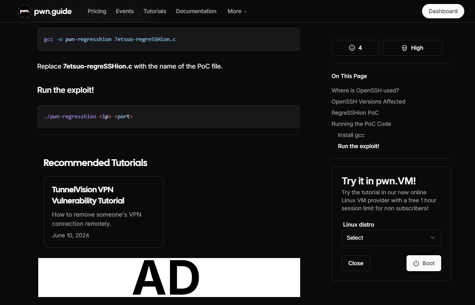This screenshot has height=305, width=475.
Task: Jump to OpenSSH Versions Affected section
Action: [x=368, y=102]
